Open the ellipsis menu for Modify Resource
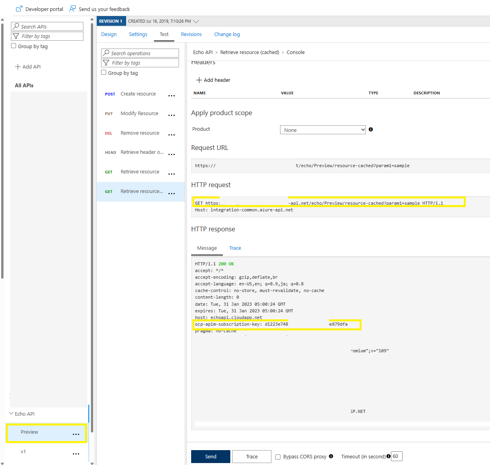Image resolution: width=490 pixels, height=465 pixels. pos(172,115)
